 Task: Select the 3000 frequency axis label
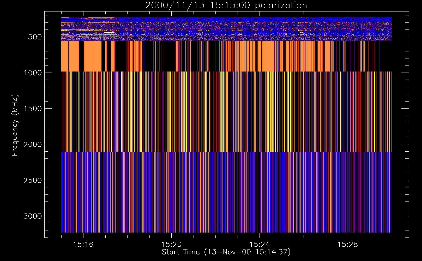click(33, 216)
